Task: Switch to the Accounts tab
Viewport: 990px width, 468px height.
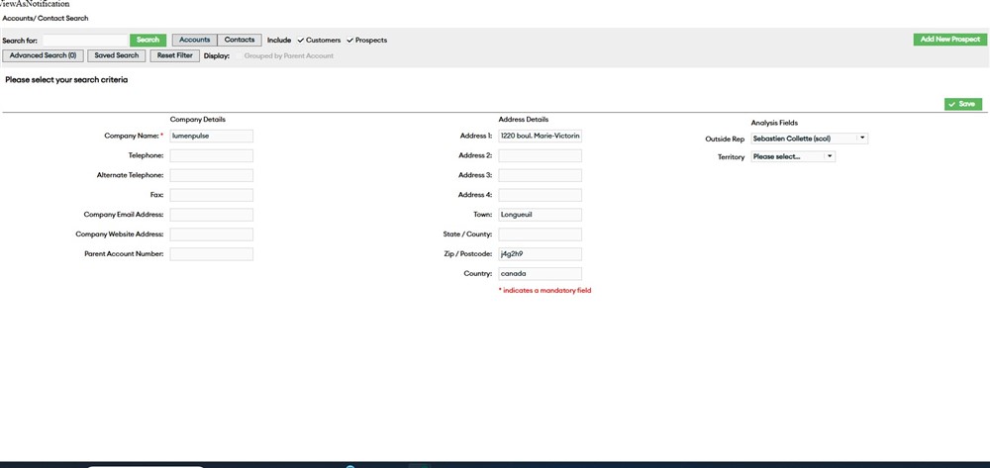Action: click(194, 41)
